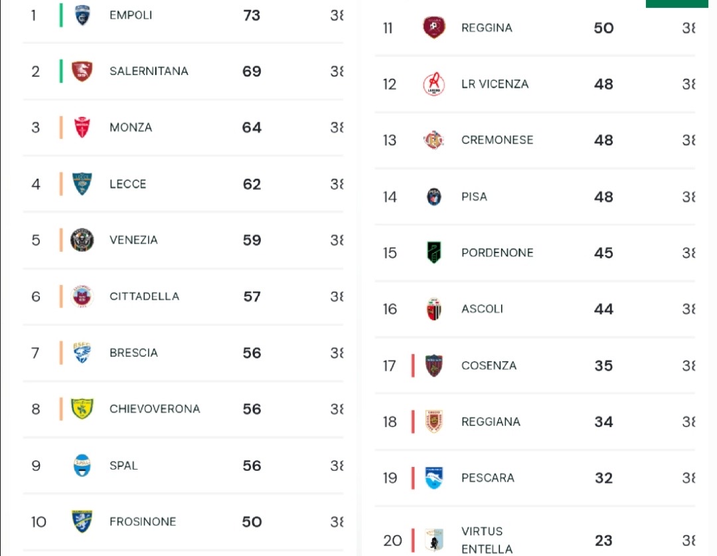Open the Cremonese team name link
The height and width of the screenshot is (556, 717).
[x=497, y=140]
